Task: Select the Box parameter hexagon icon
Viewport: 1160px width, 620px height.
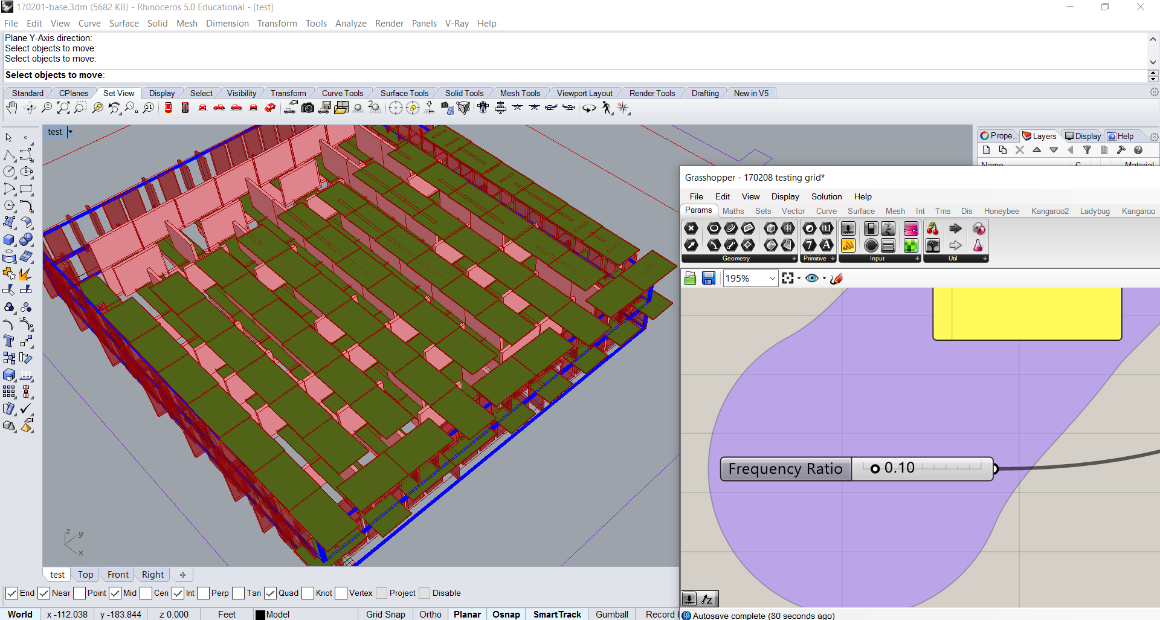Action: tap(771, 228)
